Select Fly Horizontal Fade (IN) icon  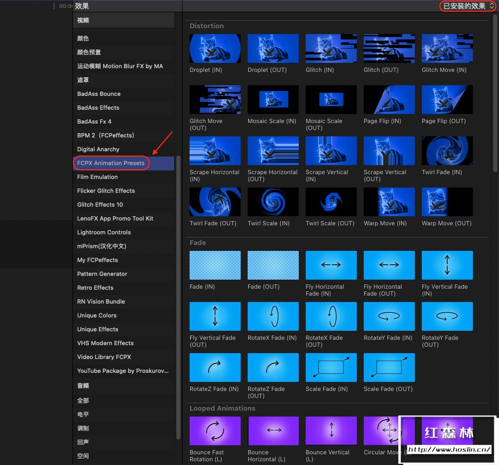tap(331, 265)
